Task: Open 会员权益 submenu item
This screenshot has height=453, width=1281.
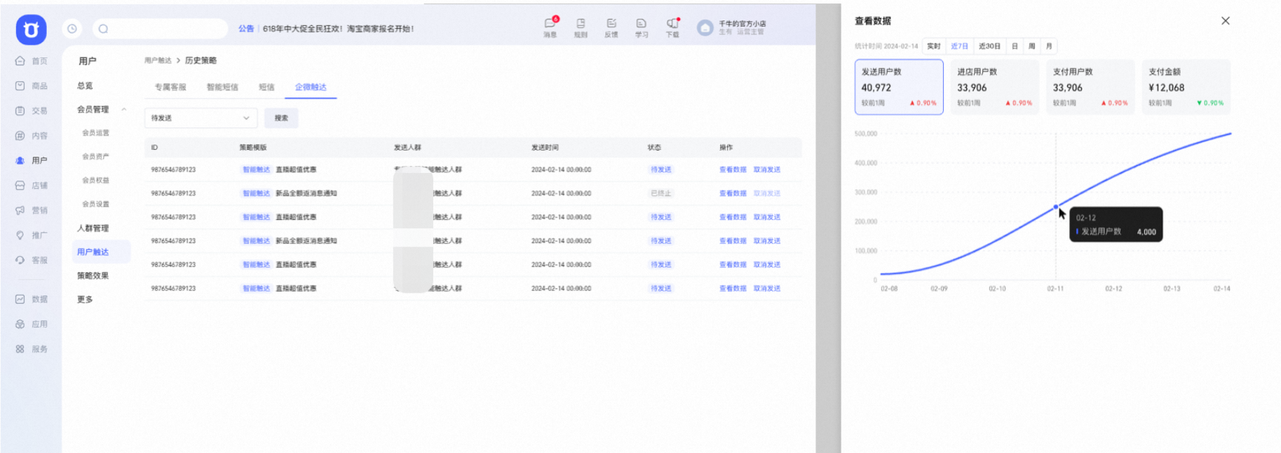Action: click(95, 181)
